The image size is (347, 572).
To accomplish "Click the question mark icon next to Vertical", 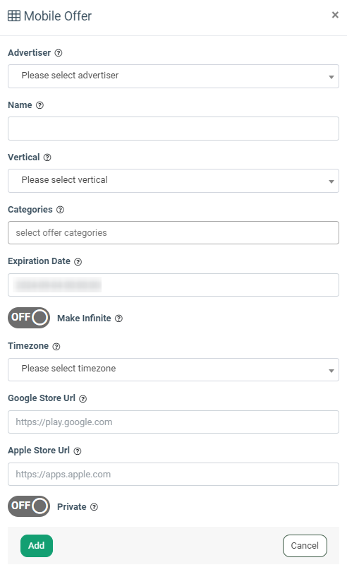I will click(x=47, y=157).
